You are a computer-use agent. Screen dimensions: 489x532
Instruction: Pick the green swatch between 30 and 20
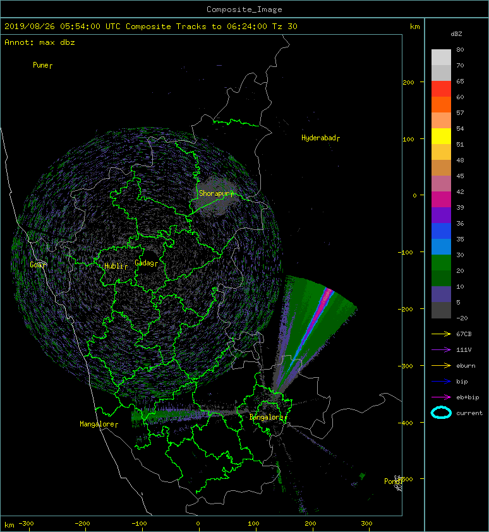441,262
